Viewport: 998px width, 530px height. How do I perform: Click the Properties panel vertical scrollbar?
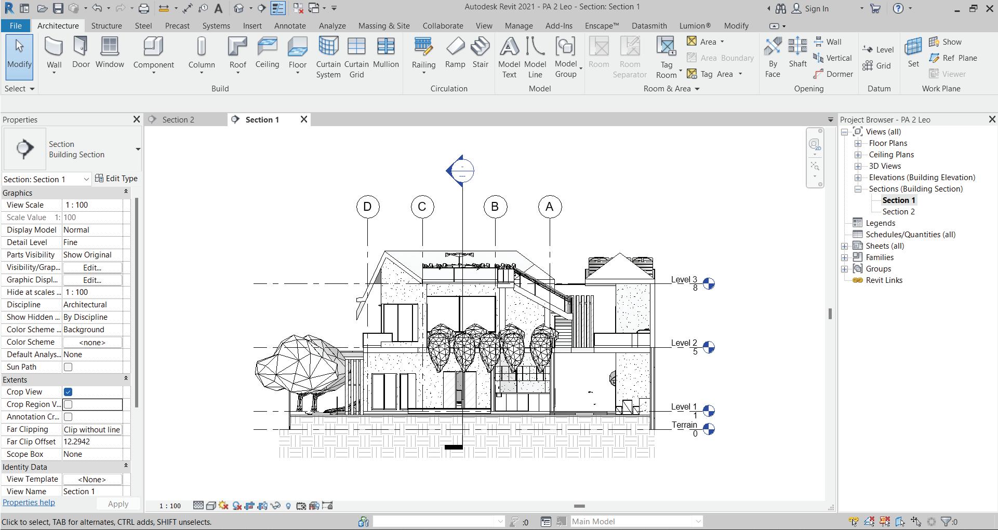pyautogui.click(x=137, y=301)
